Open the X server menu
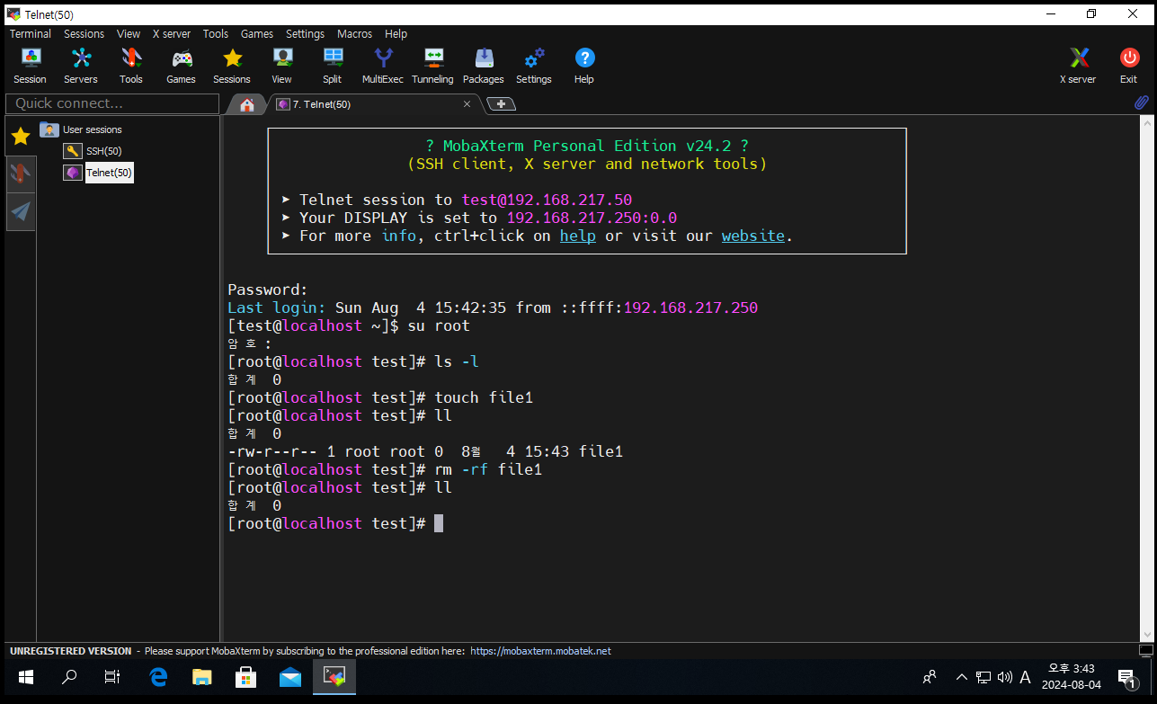Screen dimensions: 1157x704 pyautogui.click(x=172, y=33)
